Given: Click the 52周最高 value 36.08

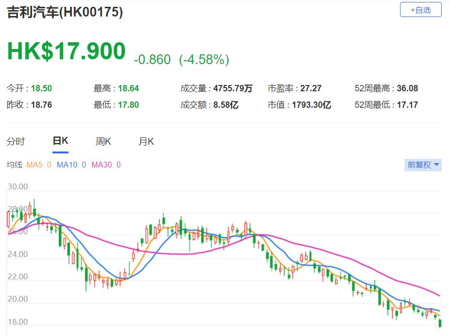Looking at the screenshot, I should pos(408,88).
